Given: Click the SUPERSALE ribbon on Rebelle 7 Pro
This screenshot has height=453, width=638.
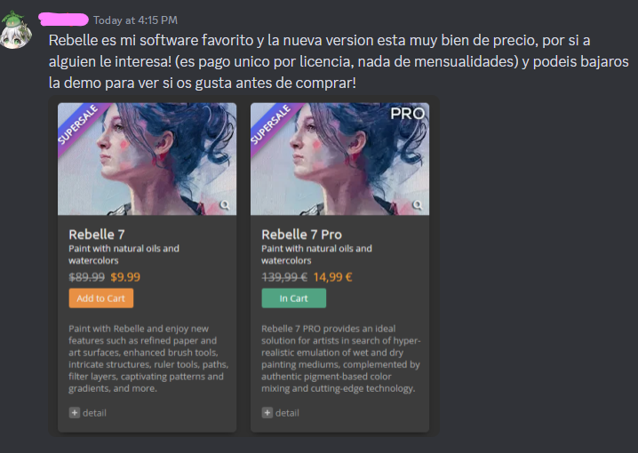Looking at the screenshot, I should 271,124.
